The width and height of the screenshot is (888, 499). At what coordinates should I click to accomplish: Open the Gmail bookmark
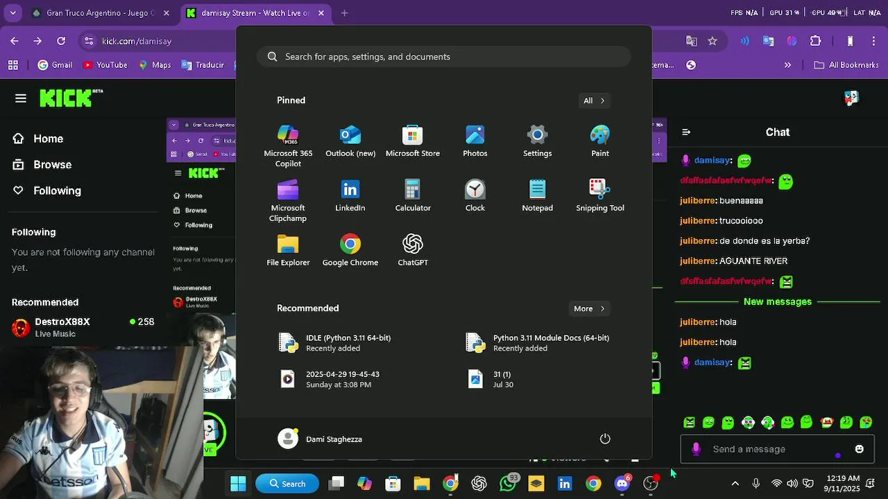click(x=55, y=65)
